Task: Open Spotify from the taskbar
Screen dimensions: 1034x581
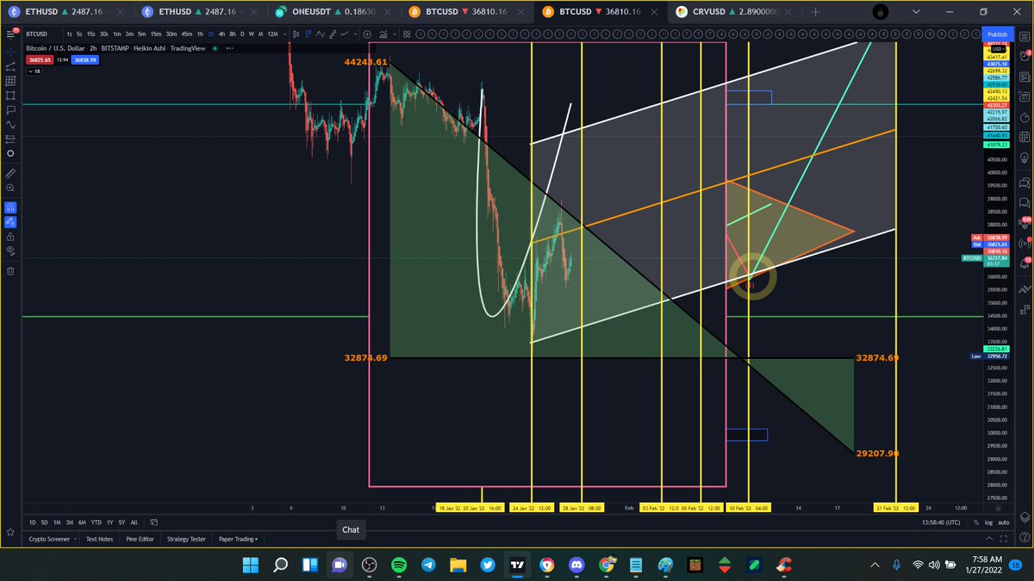Action: (399, 566)
